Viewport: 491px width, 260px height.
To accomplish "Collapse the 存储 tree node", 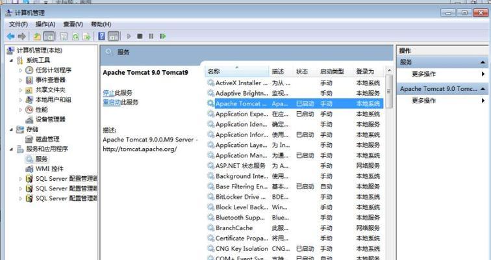I will (11, 129).
